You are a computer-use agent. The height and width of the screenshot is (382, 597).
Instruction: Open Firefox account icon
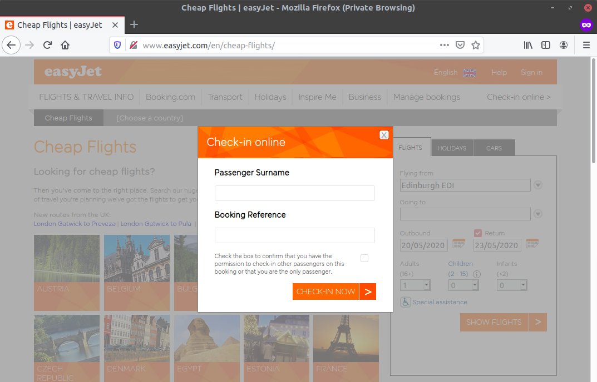[564, 45]
